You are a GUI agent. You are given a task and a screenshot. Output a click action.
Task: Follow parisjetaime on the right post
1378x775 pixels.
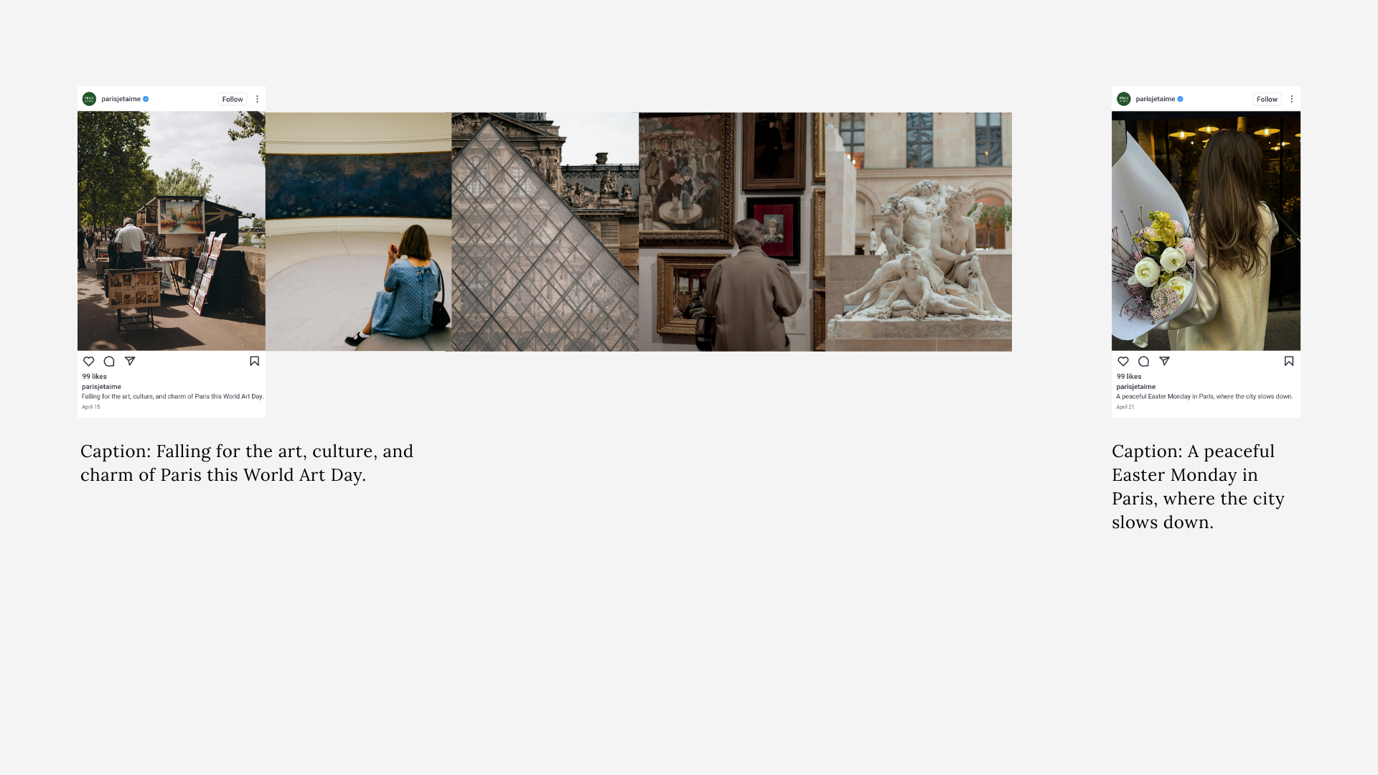pyautogui.click(x=1267, y=99)
